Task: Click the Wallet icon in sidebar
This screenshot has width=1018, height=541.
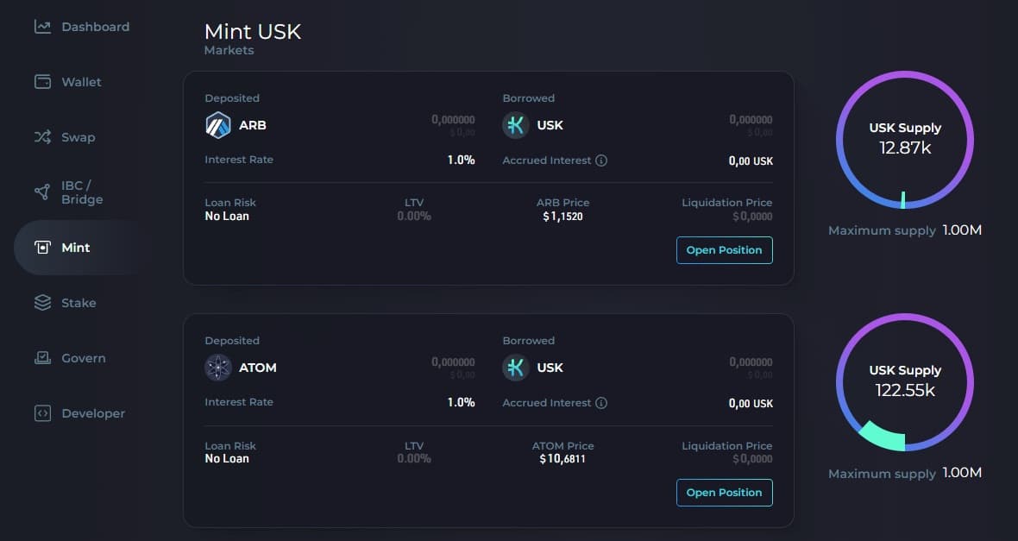Action: (x=42, y=82)
